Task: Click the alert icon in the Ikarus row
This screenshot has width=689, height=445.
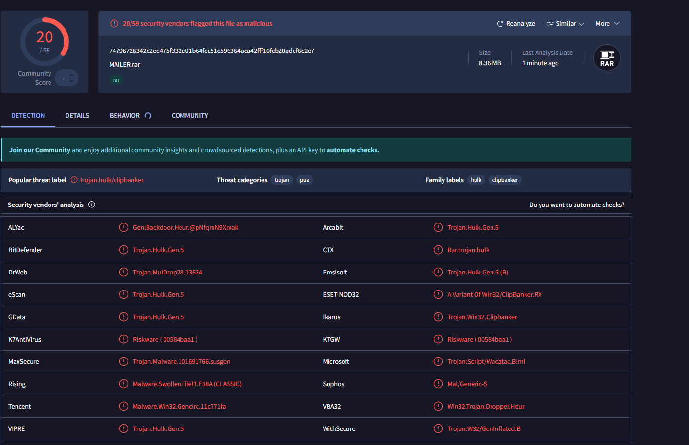Action: click(438, 317)
